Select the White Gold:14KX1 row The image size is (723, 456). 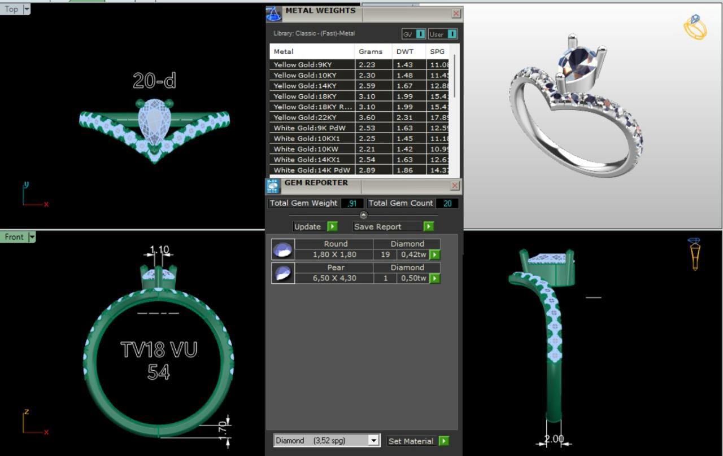point(359,160)
